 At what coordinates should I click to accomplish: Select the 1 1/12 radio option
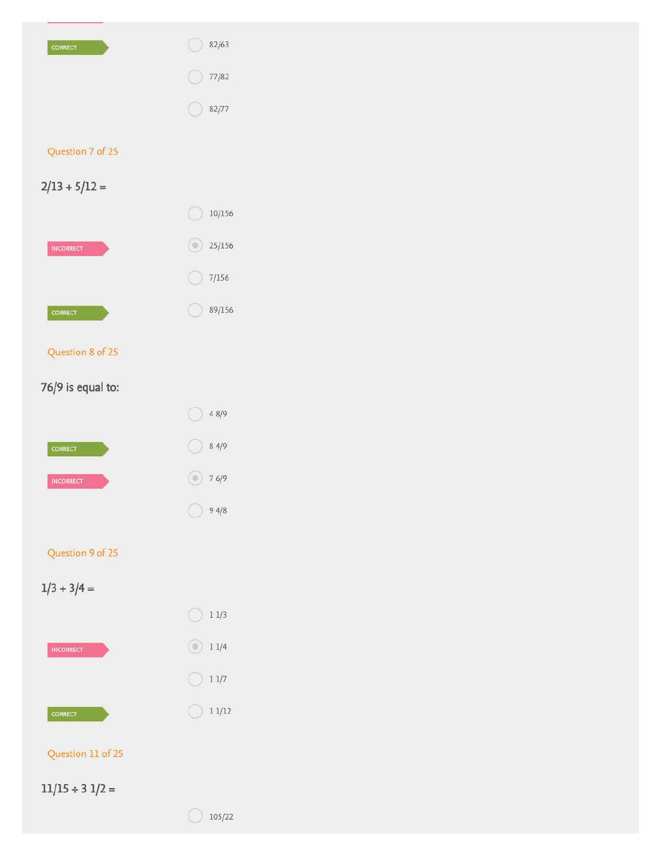[195, 711]
